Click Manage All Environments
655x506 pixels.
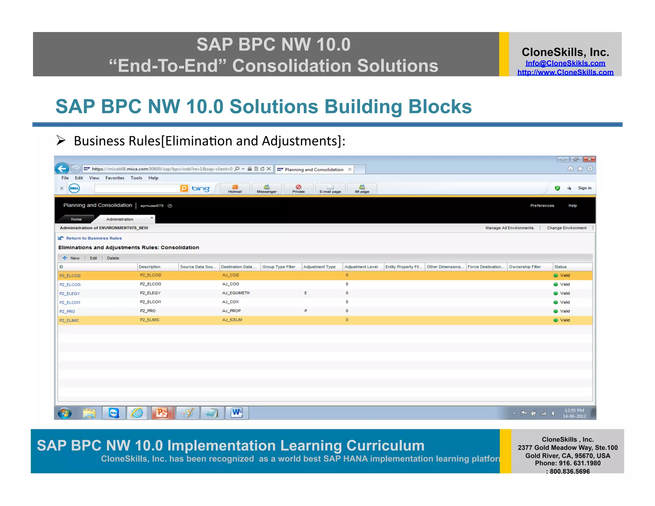coord(509,228)
